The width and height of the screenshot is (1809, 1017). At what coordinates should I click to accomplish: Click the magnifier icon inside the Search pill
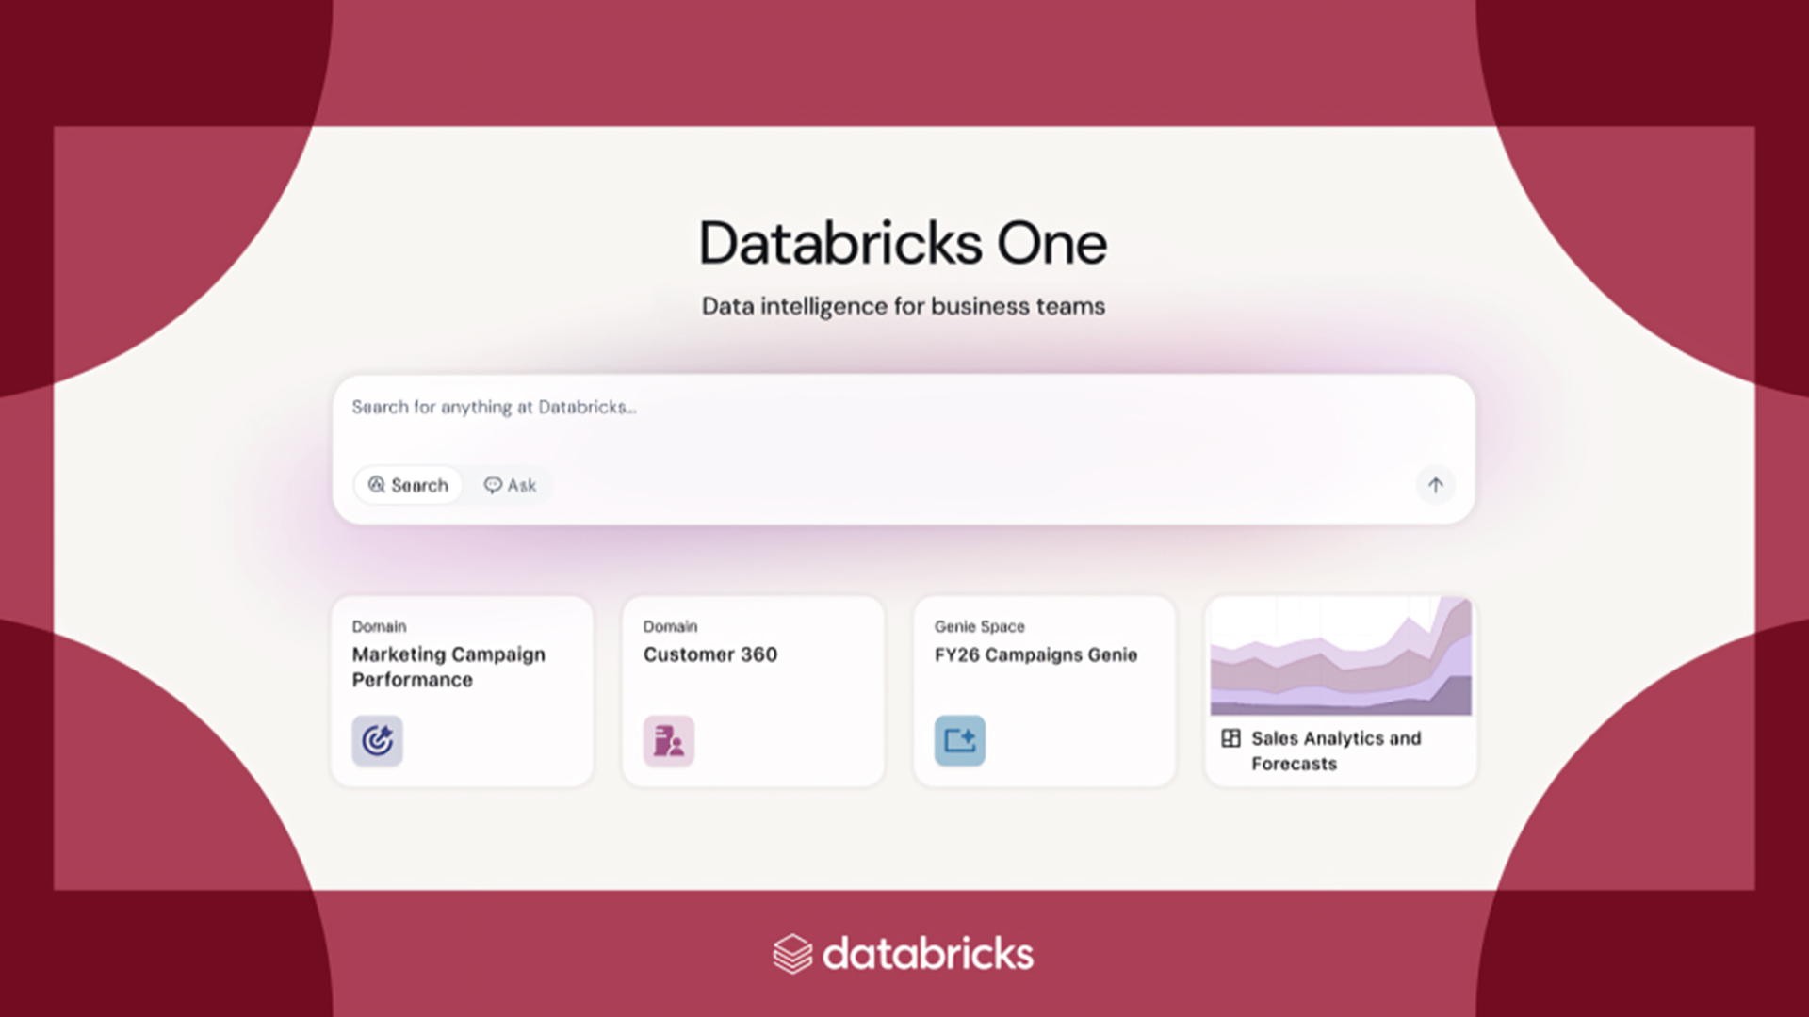click(x=376, y=485)
